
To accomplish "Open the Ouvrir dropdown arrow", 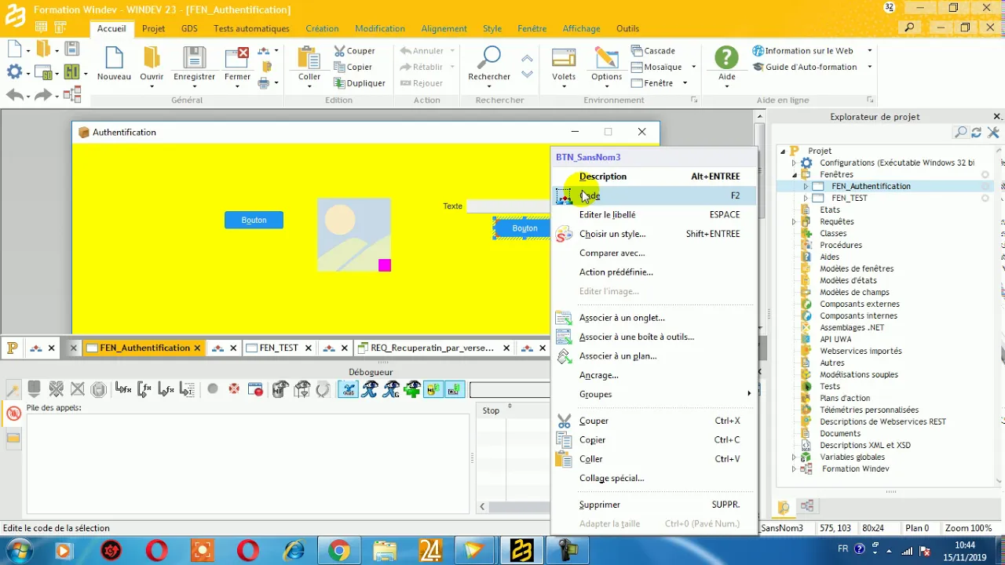I will pos(152,86).
